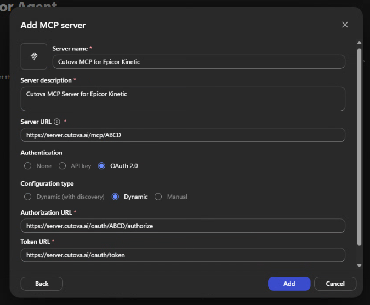This screenshot has width=370, height=305.
Task: Click the Cancel button
Action: click(335, 284)
